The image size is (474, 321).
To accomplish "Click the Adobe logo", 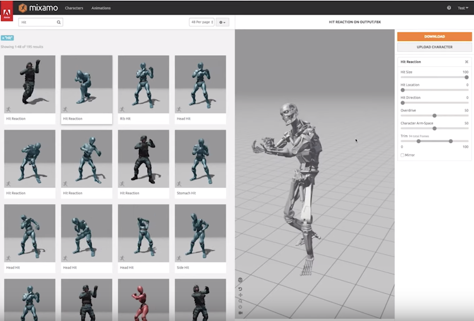I will [7, 11].
